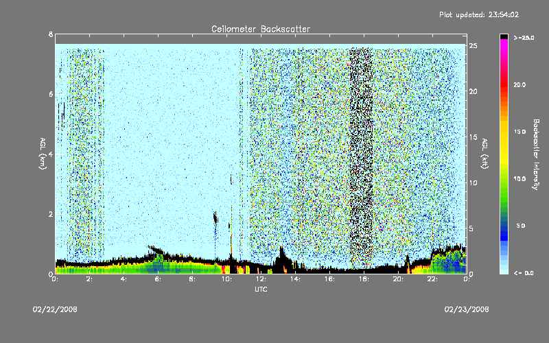
Task: Click the black cloud peak near 13 UTC
Action: pos(282,259)
